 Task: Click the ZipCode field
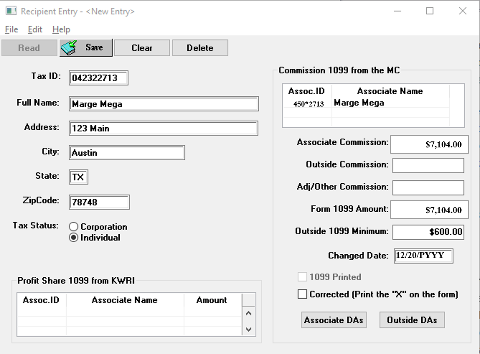click(x=99, y=202)
